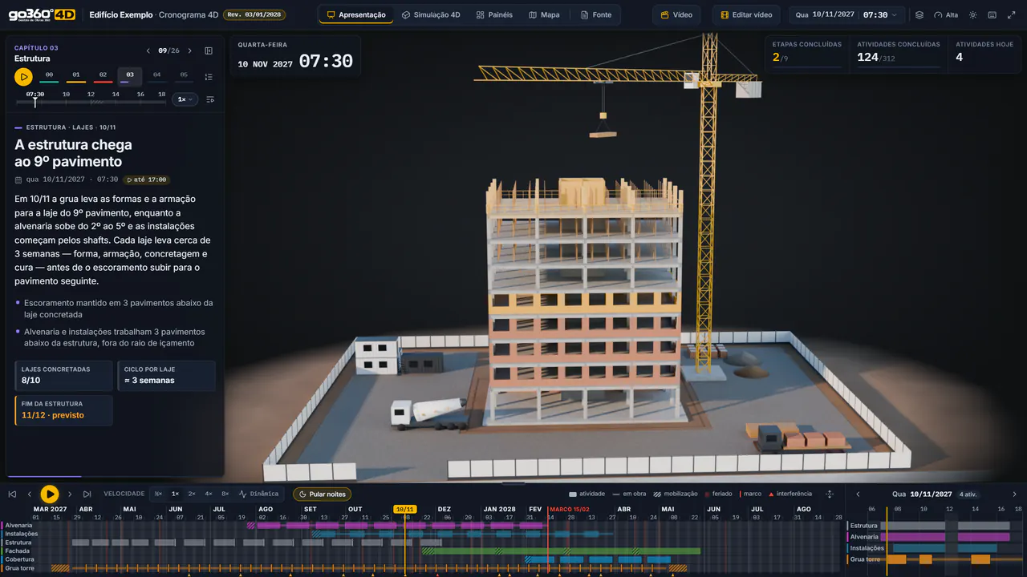Jump to timeline start with skip-back icon
1027x577 pixels.
pos(12,494)
